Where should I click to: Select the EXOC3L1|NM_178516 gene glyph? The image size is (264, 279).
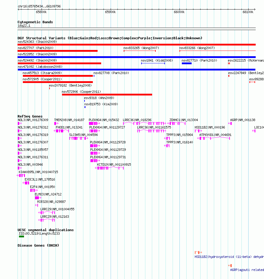(26, 183)
